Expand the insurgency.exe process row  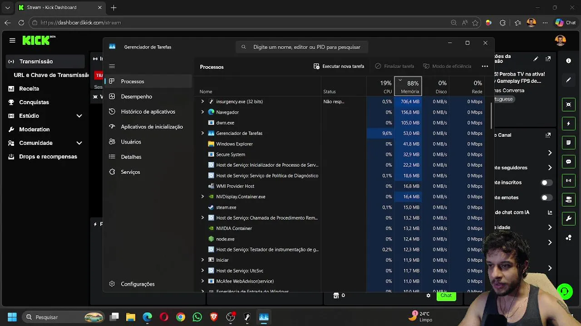202,101
